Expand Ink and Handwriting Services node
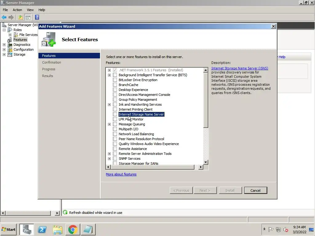315x236 pixels. tap(109, 104)
